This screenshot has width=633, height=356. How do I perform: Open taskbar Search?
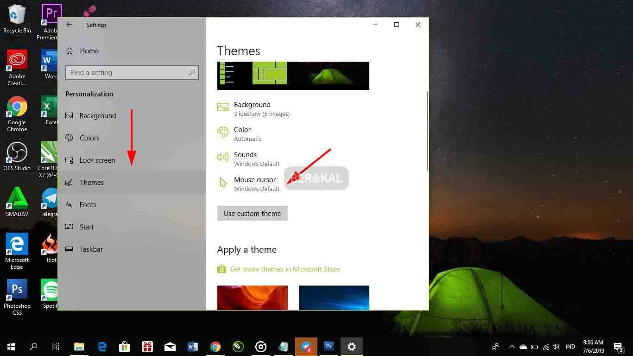click(33, 346)
